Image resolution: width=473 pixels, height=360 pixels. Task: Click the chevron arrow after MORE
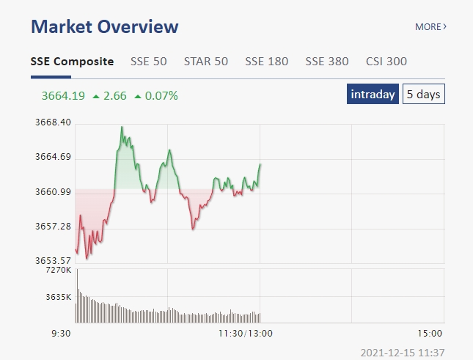(x=444, y=27)
